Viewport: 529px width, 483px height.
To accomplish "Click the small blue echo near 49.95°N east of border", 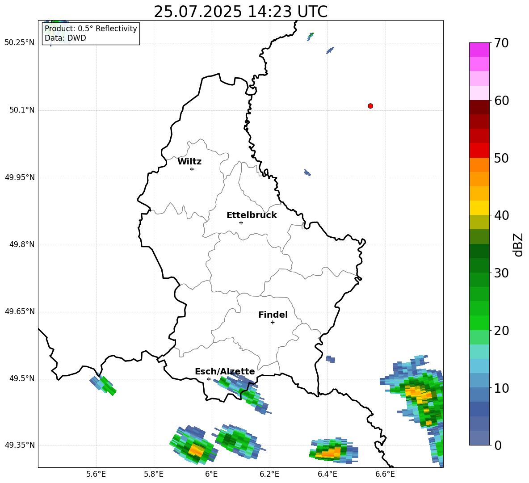I will pos(307,173).
